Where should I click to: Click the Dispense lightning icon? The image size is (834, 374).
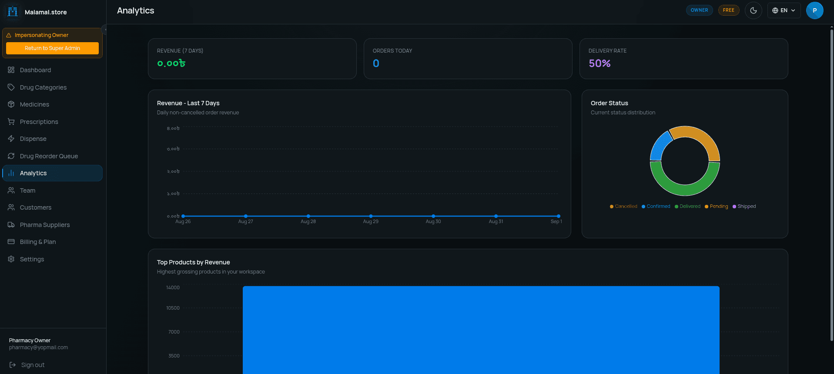tap(11, 139)
